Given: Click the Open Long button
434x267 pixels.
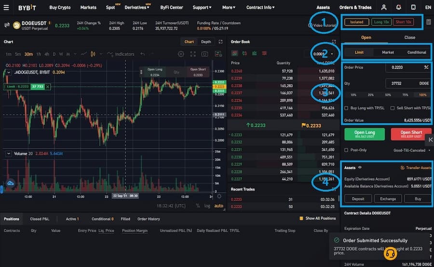Looking at the screenshot, I should tap(365, 134).
